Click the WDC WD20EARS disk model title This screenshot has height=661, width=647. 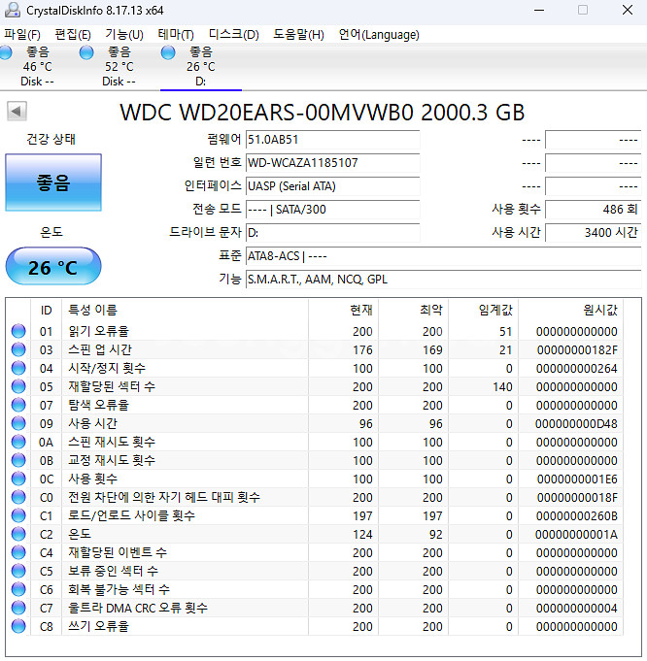pos(322,113)
